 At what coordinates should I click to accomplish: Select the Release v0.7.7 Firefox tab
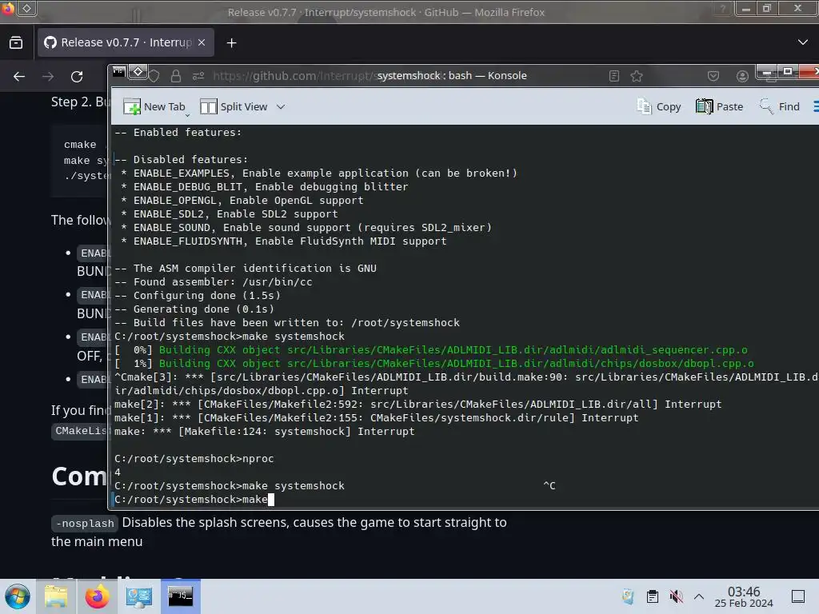126,42
